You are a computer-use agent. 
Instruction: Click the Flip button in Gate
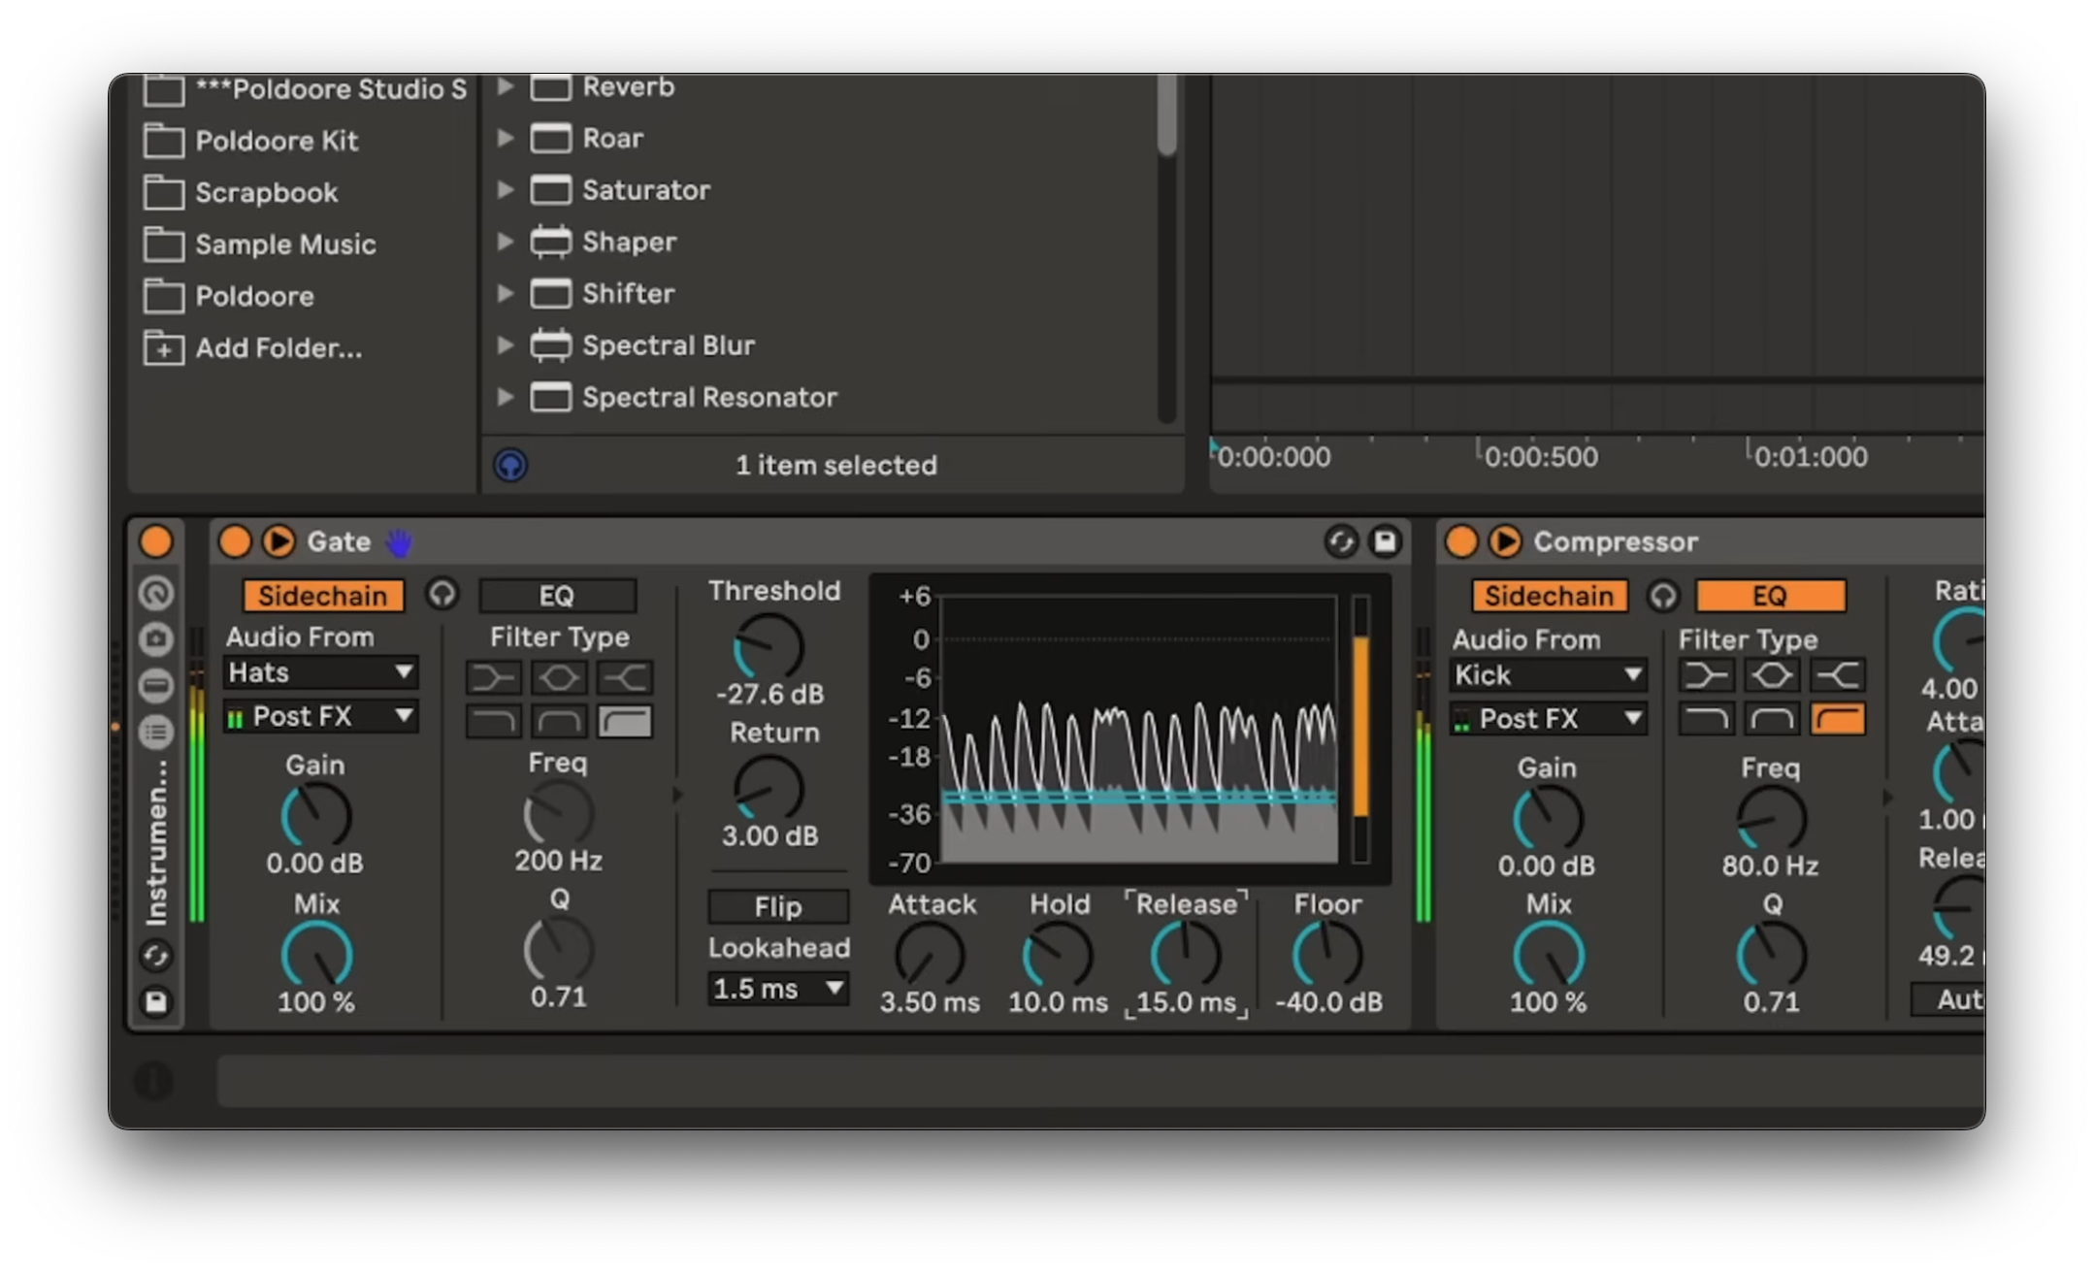point(777,906)
